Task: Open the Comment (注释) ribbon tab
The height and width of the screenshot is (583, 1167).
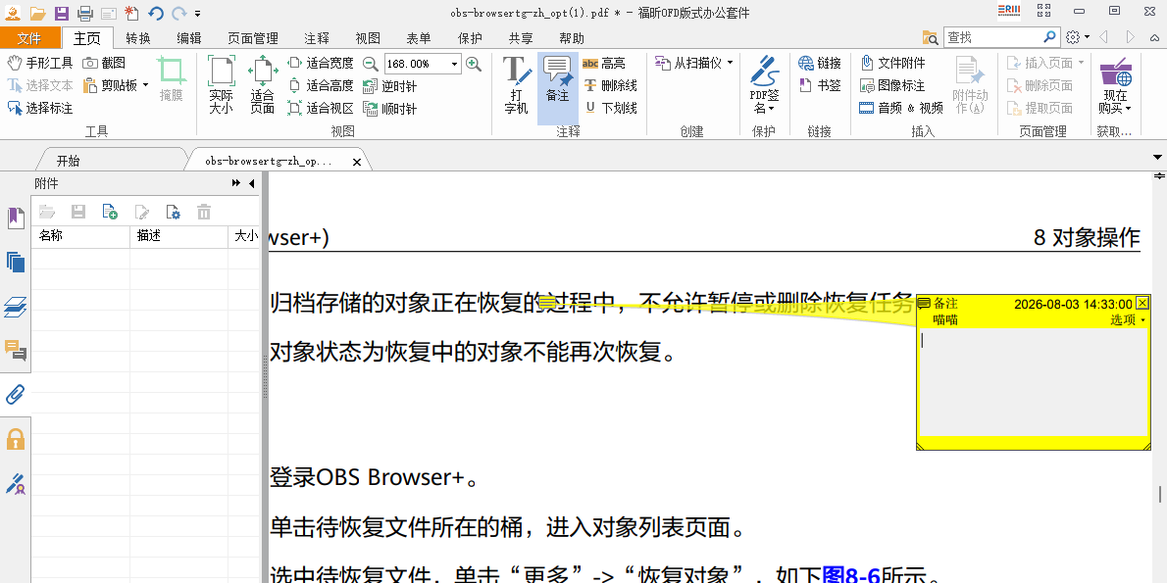Action: click(x=317, y=38)
